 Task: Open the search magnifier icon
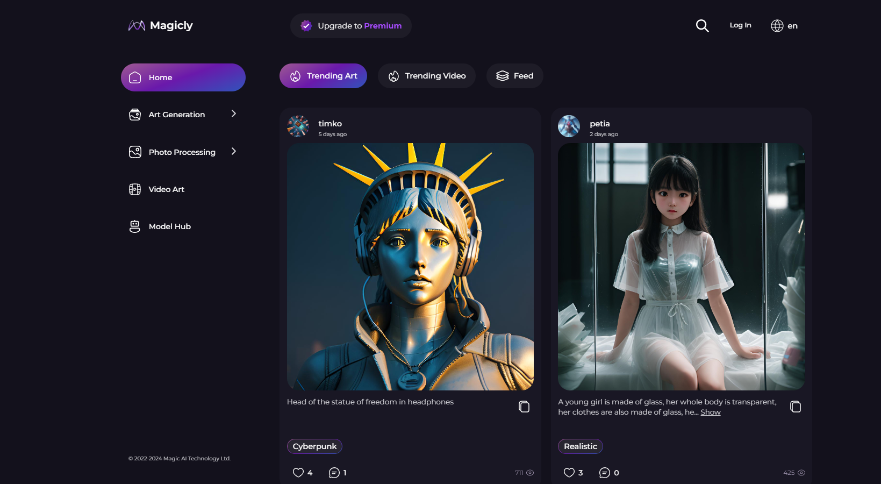tap(702, 26)
